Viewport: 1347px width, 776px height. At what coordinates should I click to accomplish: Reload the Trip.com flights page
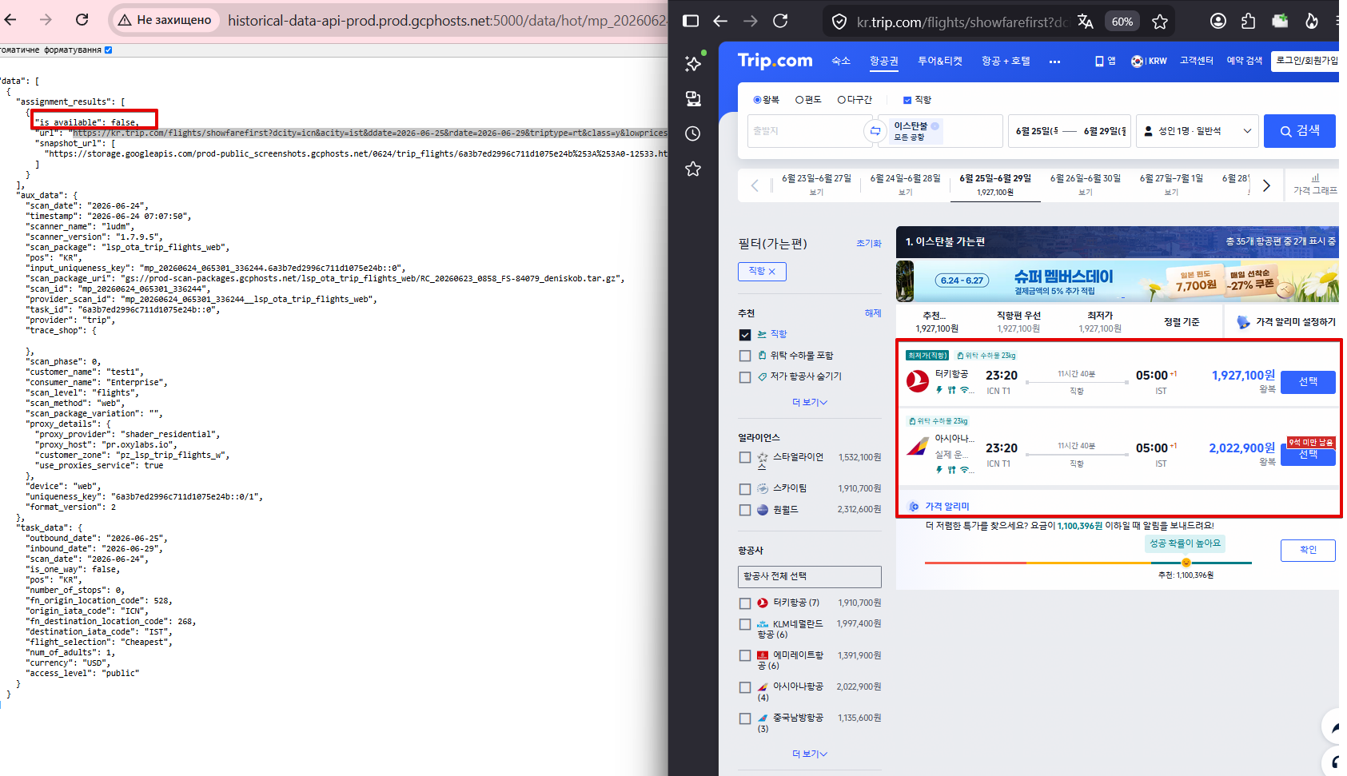(780, 21)
